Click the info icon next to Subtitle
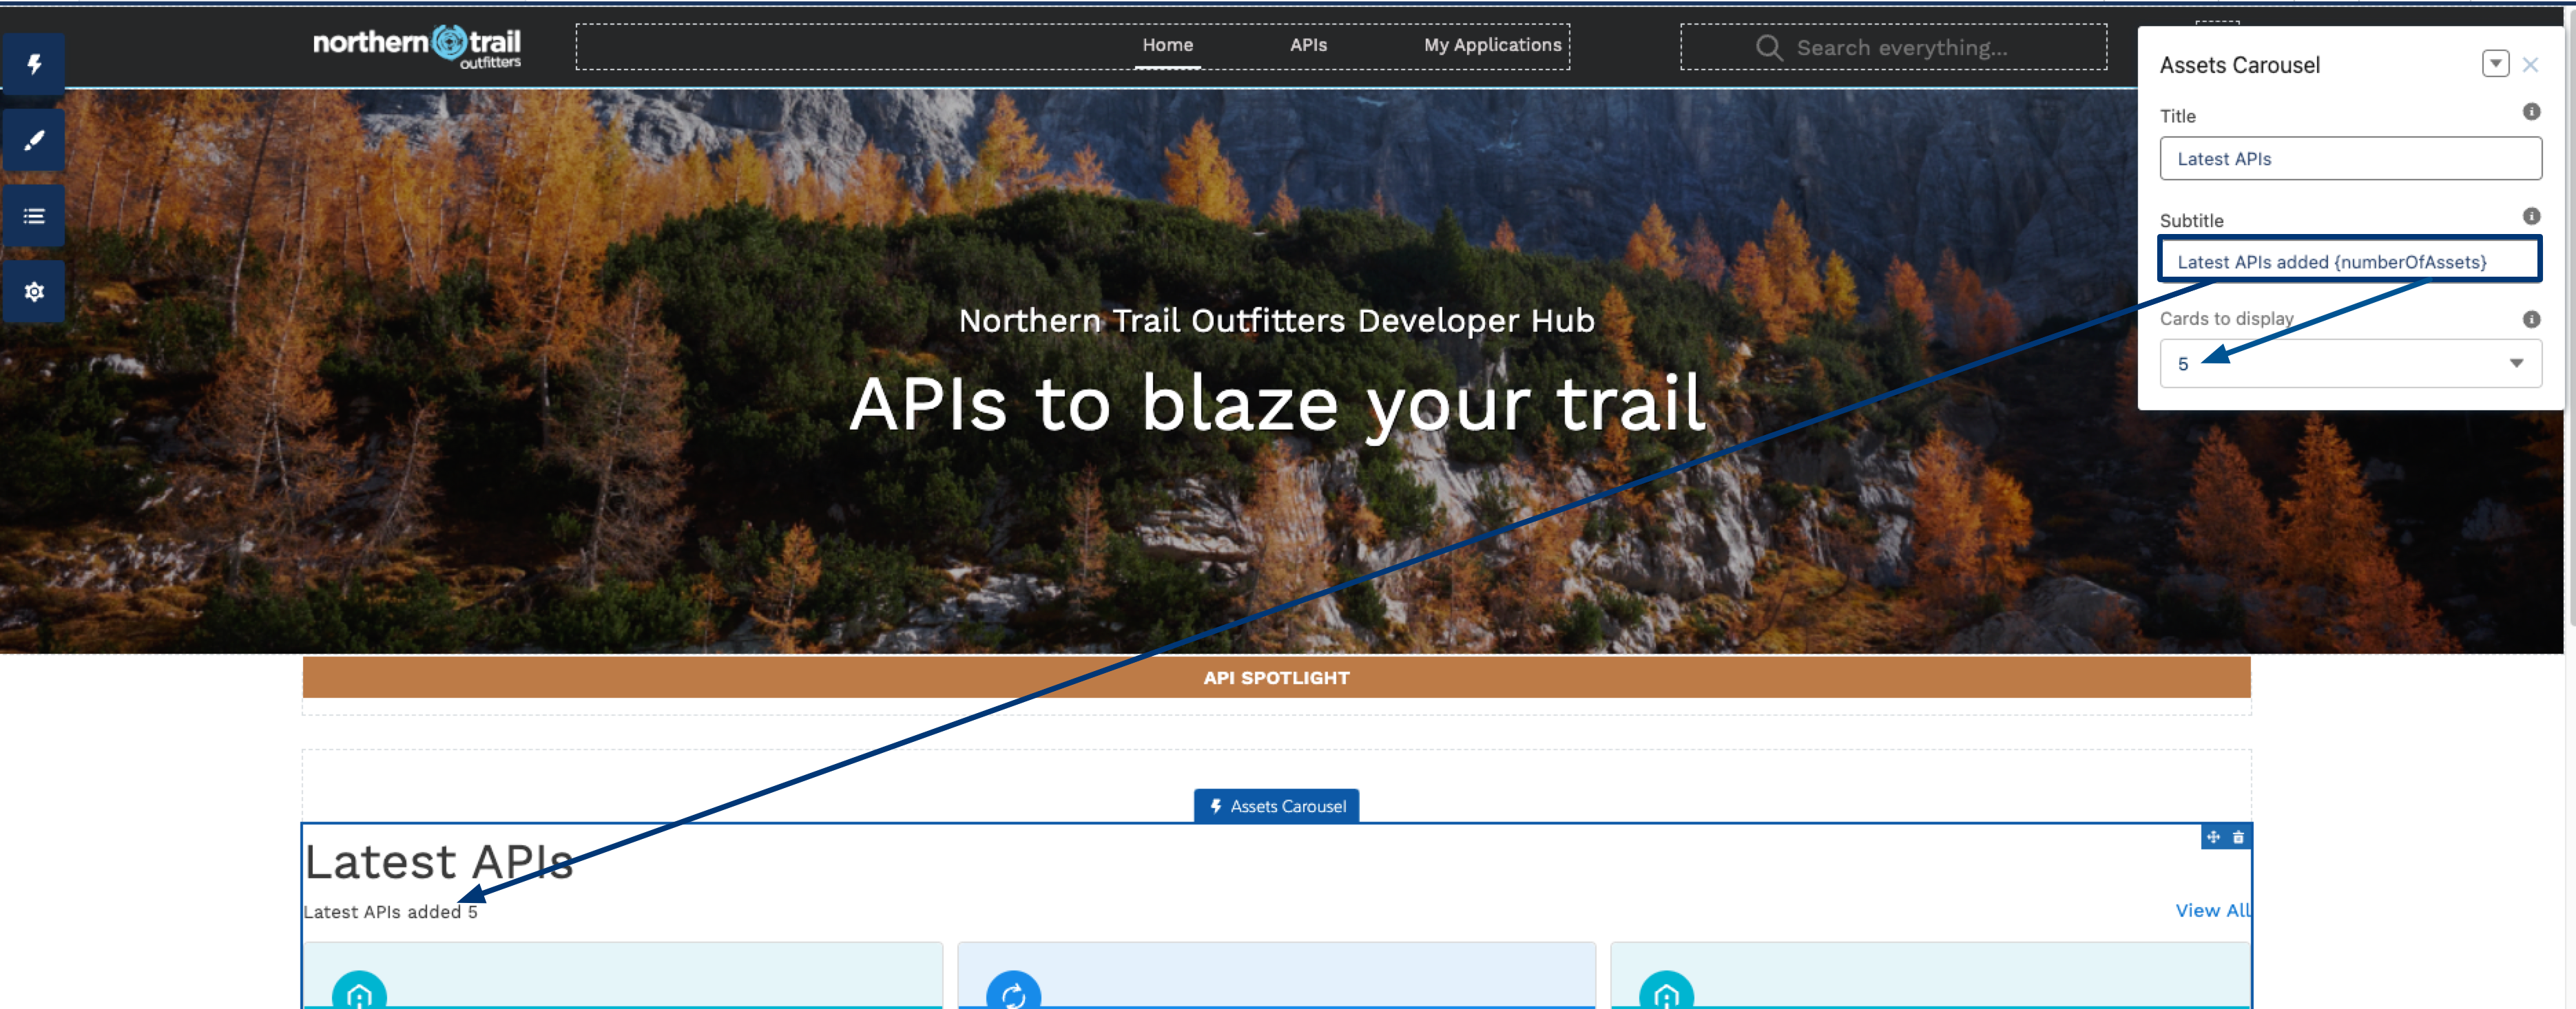Viewport: 2576px width, 1009px height. [x=2531, y=216]
